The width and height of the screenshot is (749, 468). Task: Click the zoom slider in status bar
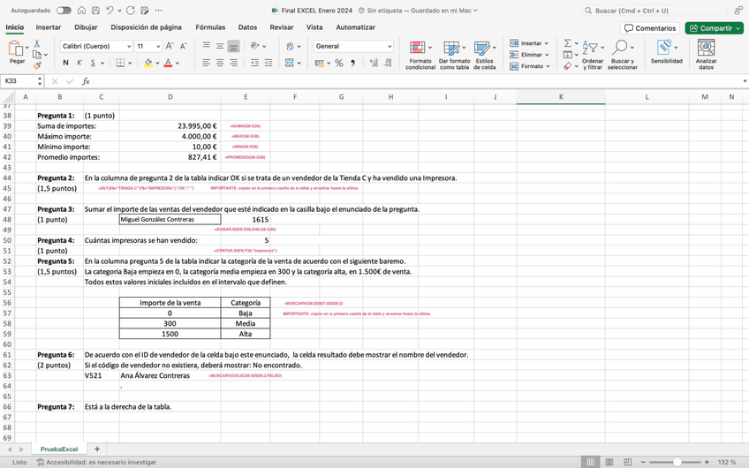click(677, 462)
